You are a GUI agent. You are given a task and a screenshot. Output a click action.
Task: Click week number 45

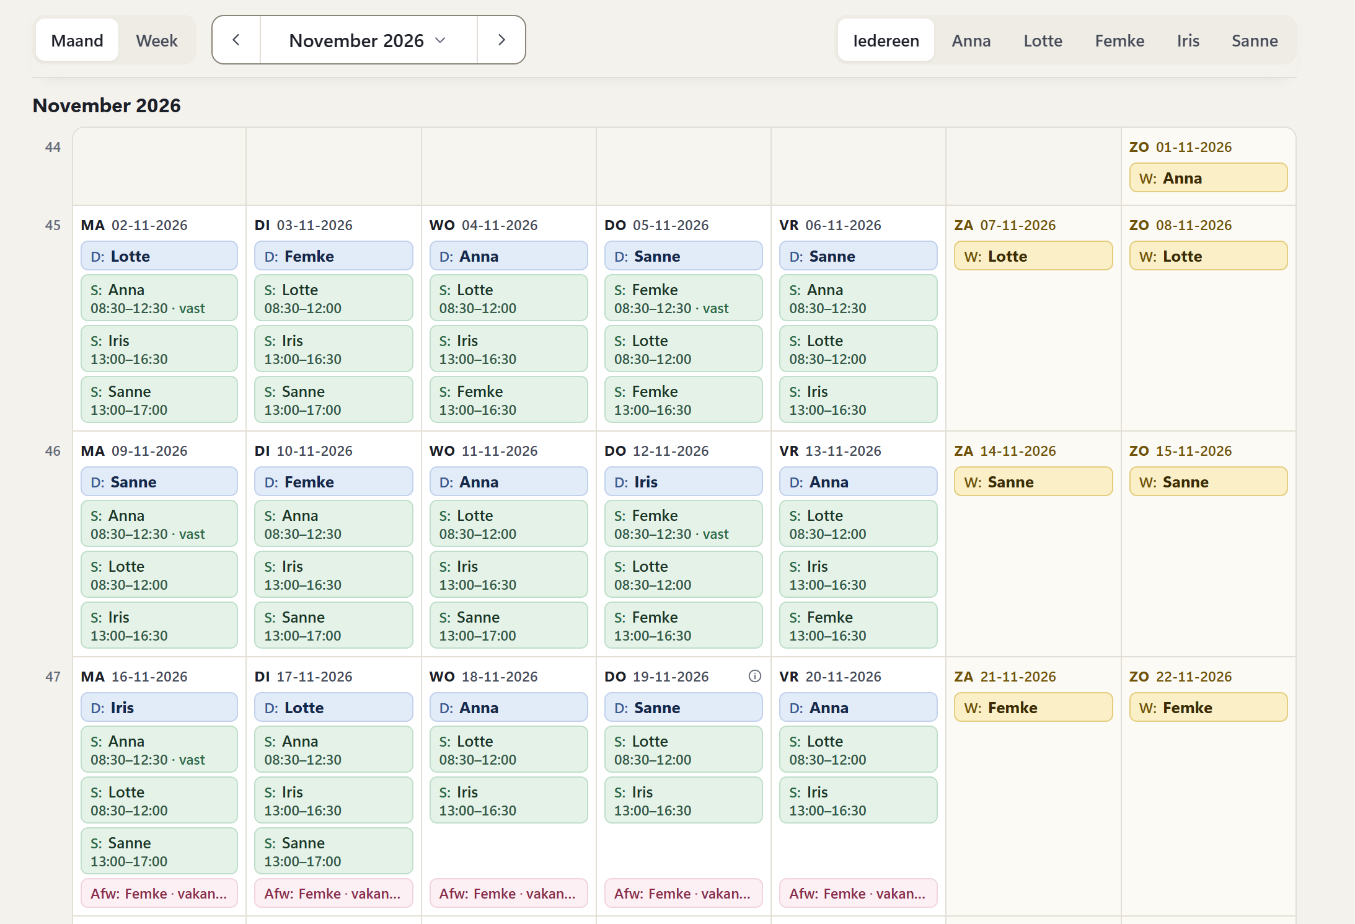pos(53,225)
